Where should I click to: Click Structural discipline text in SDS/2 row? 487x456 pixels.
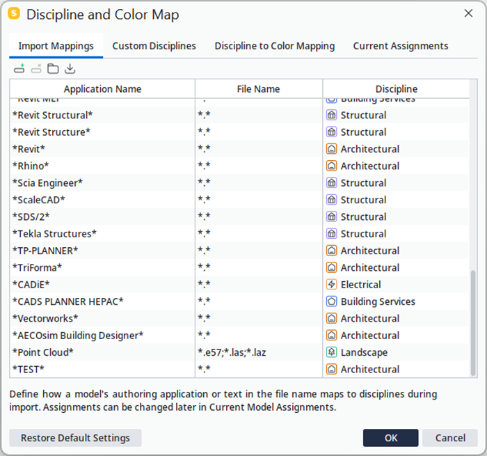pyautogui.click(x=363, y=217)
